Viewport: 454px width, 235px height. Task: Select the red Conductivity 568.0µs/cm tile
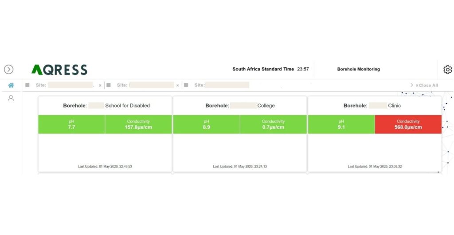click(x=408, y=125)
